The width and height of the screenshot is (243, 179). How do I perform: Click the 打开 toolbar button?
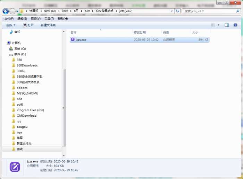pyautogui.click(x=28, y=25)
